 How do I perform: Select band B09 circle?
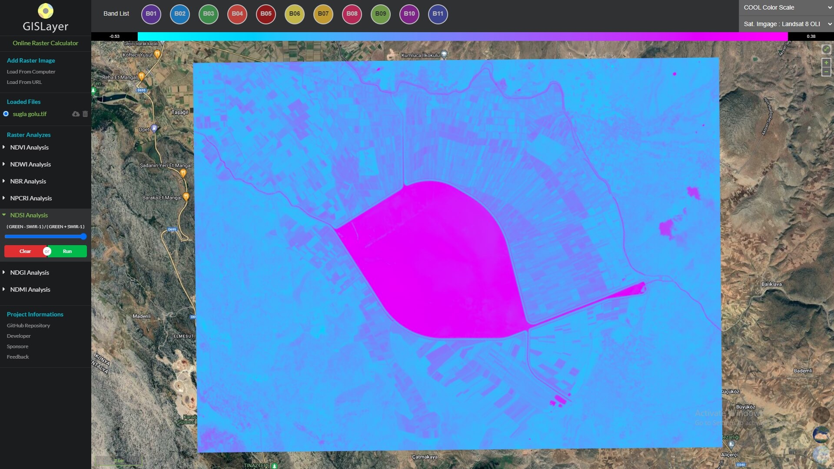pos(381,14)
